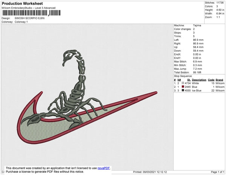The image size is (226, 175).
Task: Select width value '6.84 in'
Action: pyautogui.click(x=220, y=14)
